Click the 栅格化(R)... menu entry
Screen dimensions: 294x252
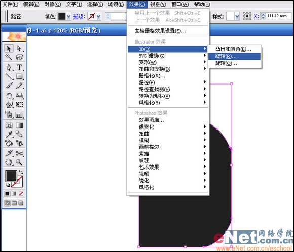click(168, 76)
